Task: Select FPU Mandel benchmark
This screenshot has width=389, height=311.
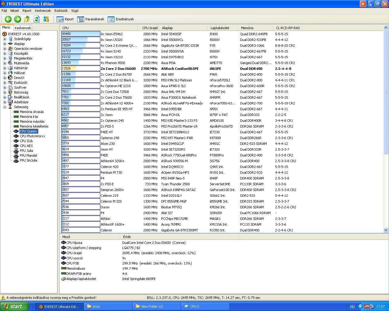Action: [28, 155]
